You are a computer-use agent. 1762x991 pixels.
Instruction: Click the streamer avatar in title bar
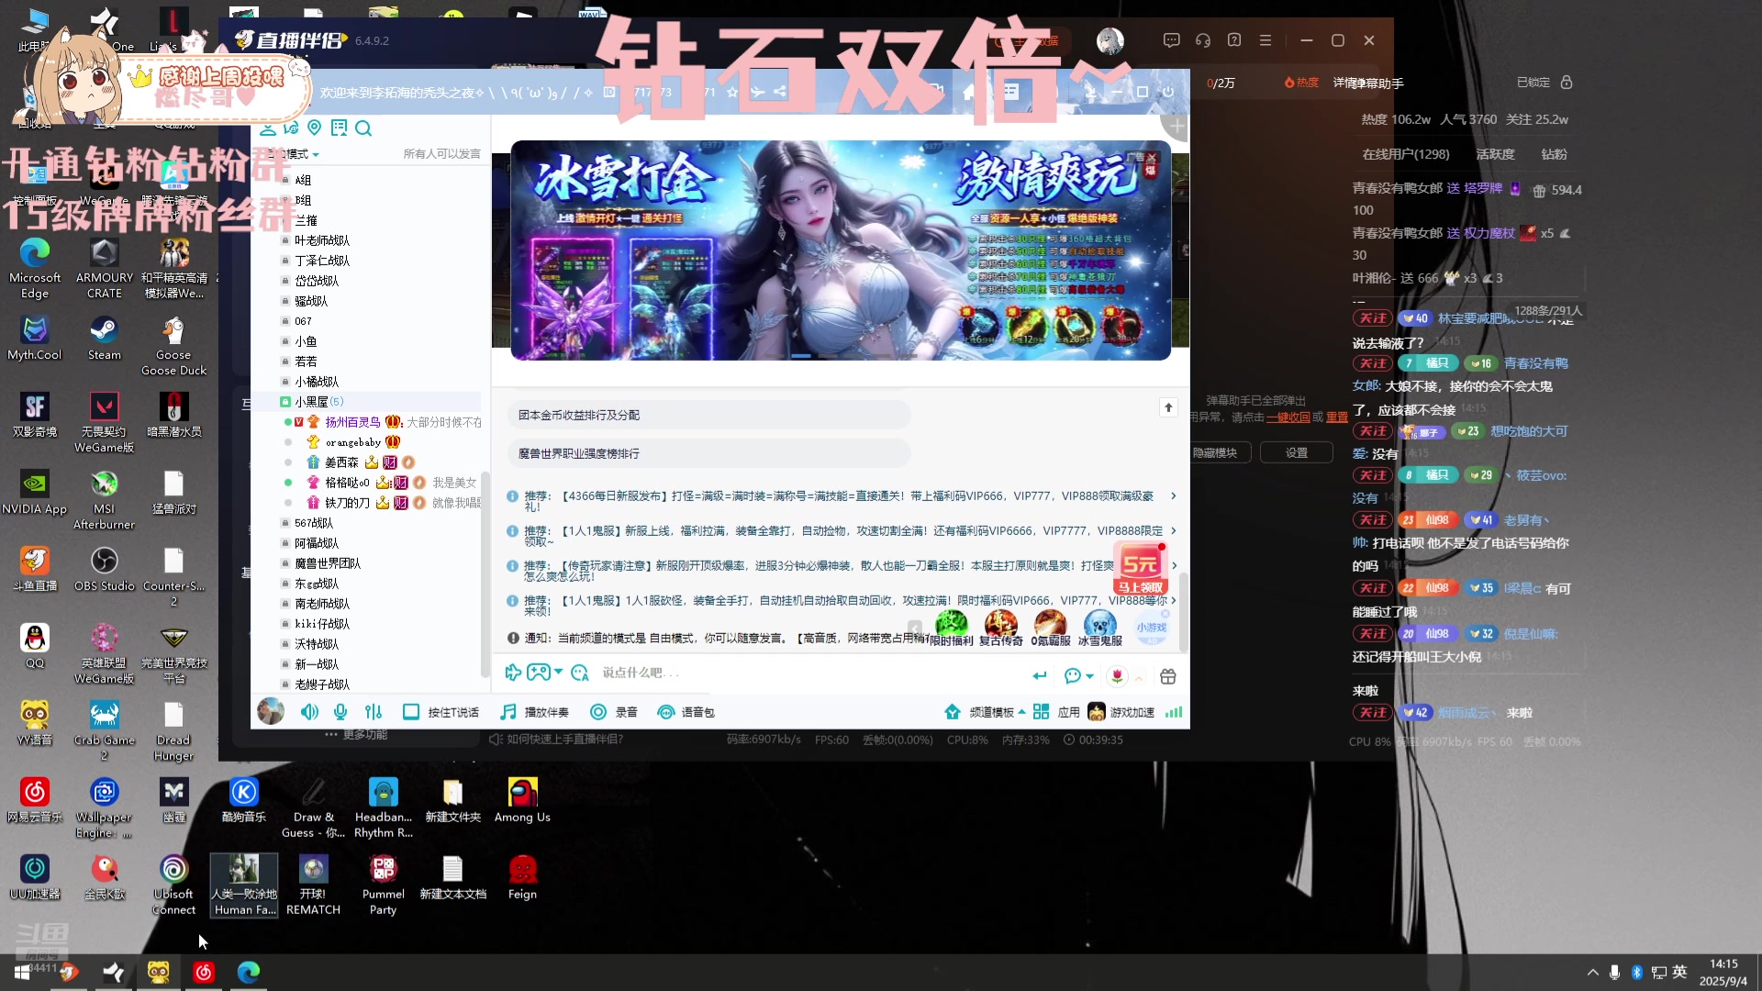click(1110, 40)
